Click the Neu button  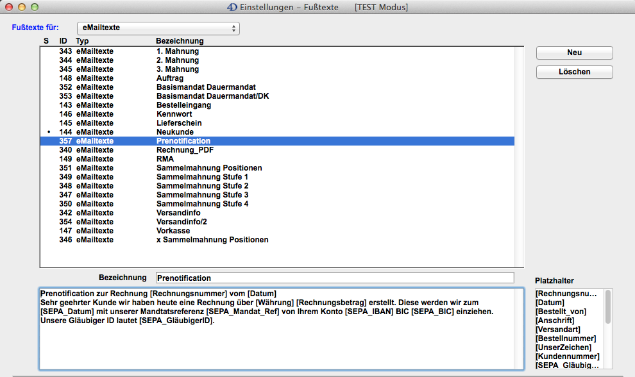[574, 53]
